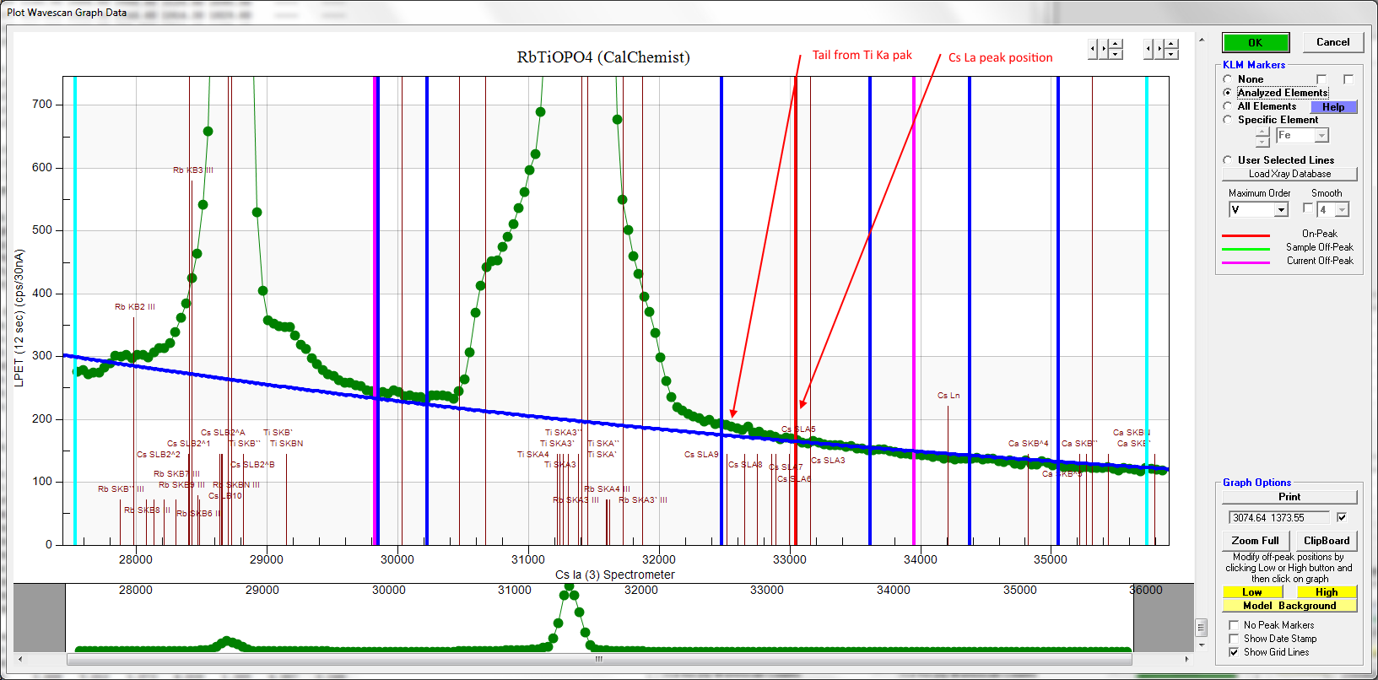Click the High off-peak position button
This screenshot has width=1378, height=680.
(x=1326, y=592)
